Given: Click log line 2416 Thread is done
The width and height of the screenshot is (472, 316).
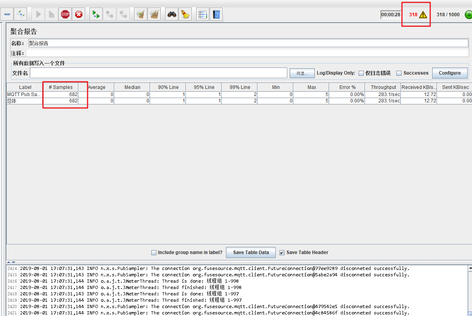Looking at the screenshot, I should click(129, 281).
